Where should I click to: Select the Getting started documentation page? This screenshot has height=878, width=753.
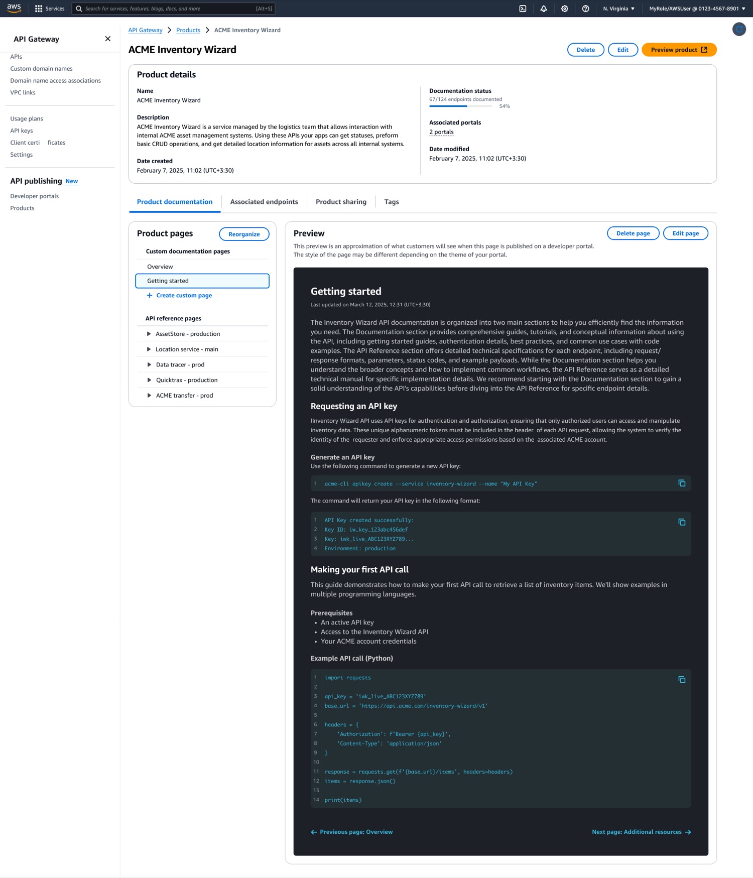coord(202,281)
